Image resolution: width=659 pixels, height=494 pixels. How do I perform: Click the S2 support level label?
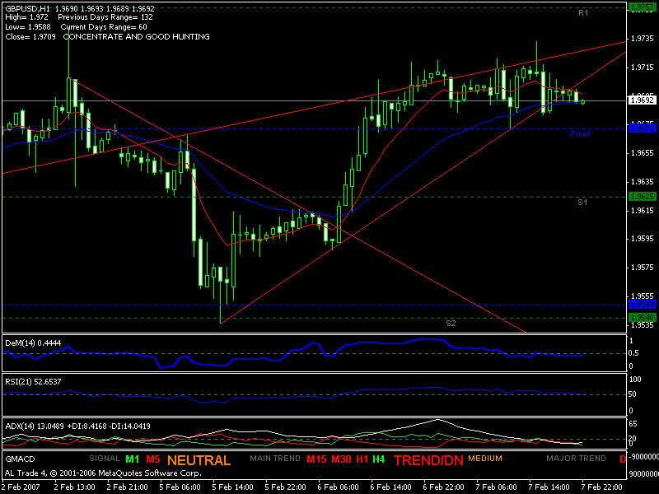coord(451,323)
